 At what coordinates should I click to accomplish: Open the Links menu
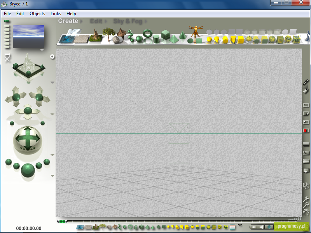[56, 14]
